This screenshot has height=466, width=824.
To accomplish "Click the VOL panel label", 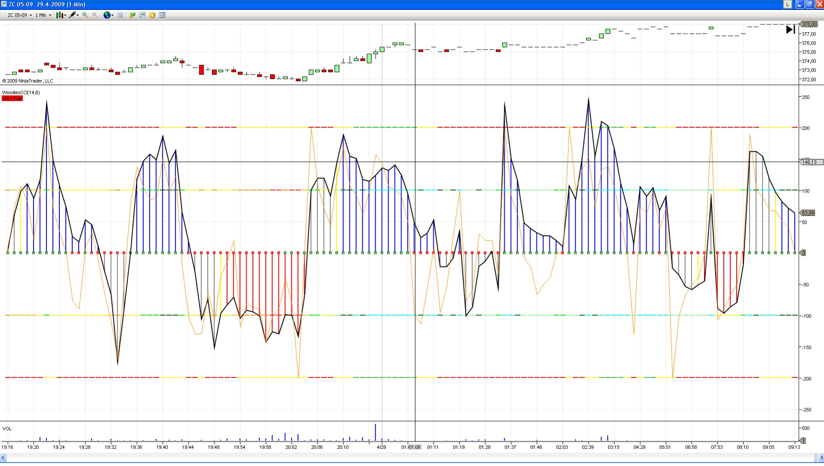I will point(7,429).
